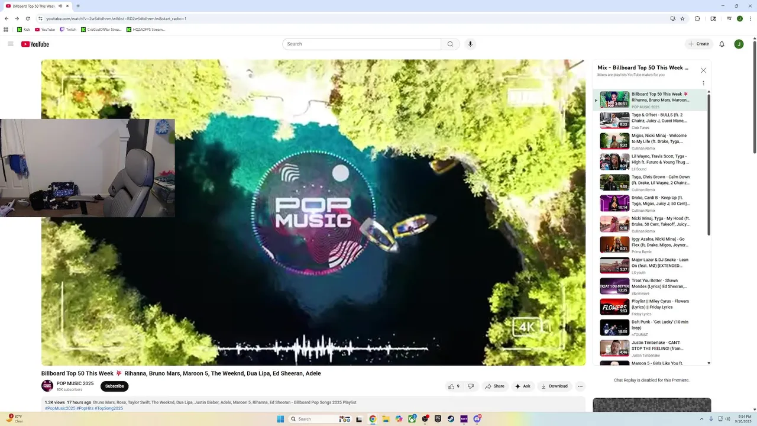Click the #TopSong2025 hashtag

pos(109,408)
